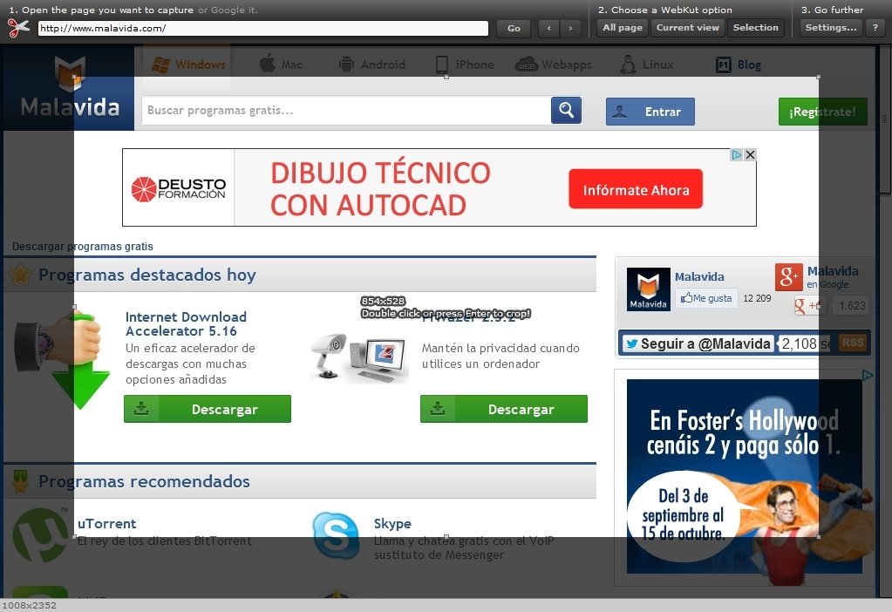Choose the Selection capture option
The width and height of the screenshot is (892, 612).
click(755, 27)
